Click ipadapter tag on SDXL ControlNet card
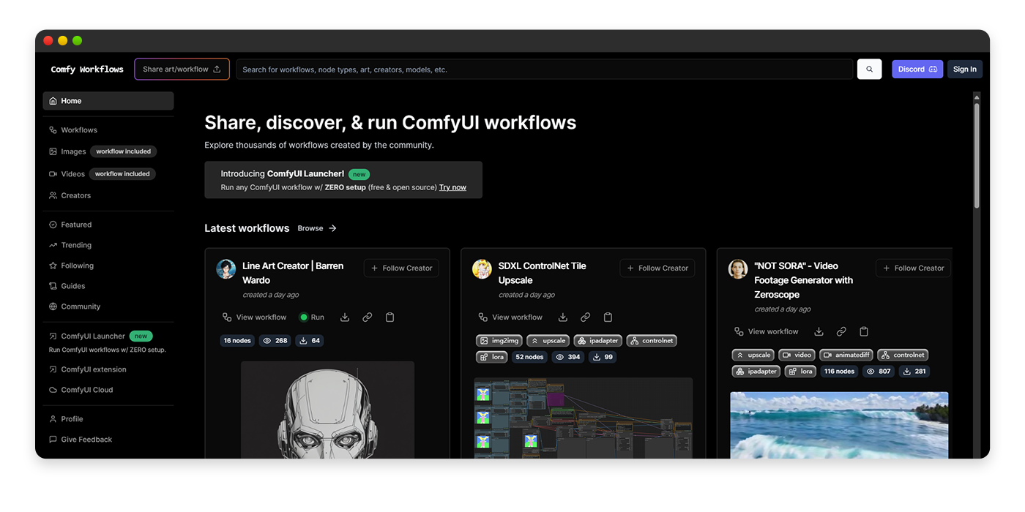The height and width of the screenshot is (512, 1025). (x=598, y=341)
